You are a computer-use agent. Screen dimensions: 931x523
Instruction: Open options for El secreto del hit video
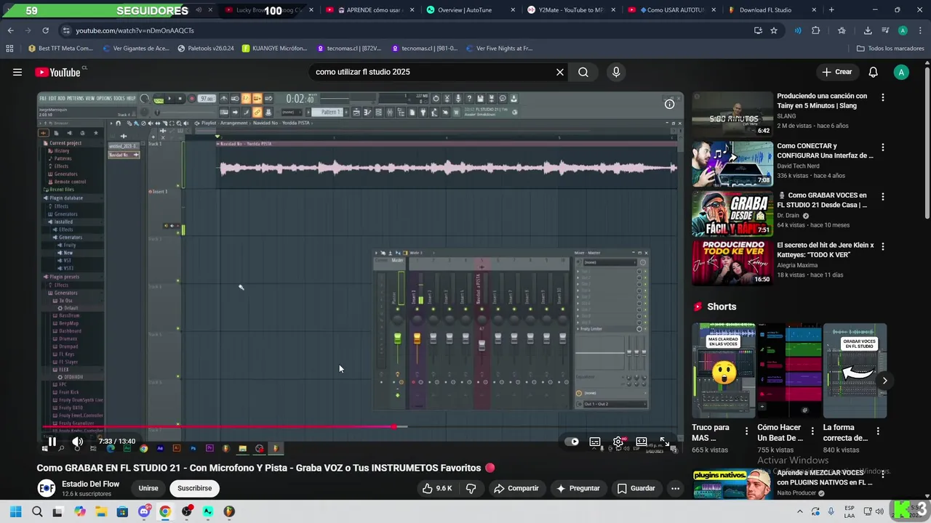click(883, 247)
